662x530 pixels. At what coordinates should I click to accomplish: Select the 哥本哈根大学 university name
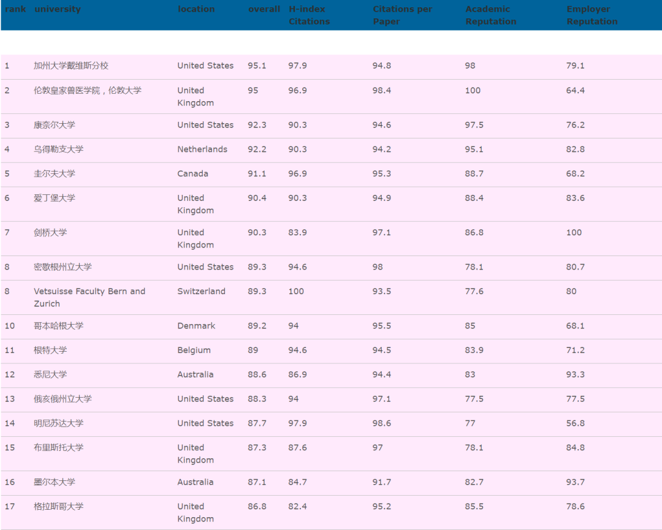pos(59,326)
